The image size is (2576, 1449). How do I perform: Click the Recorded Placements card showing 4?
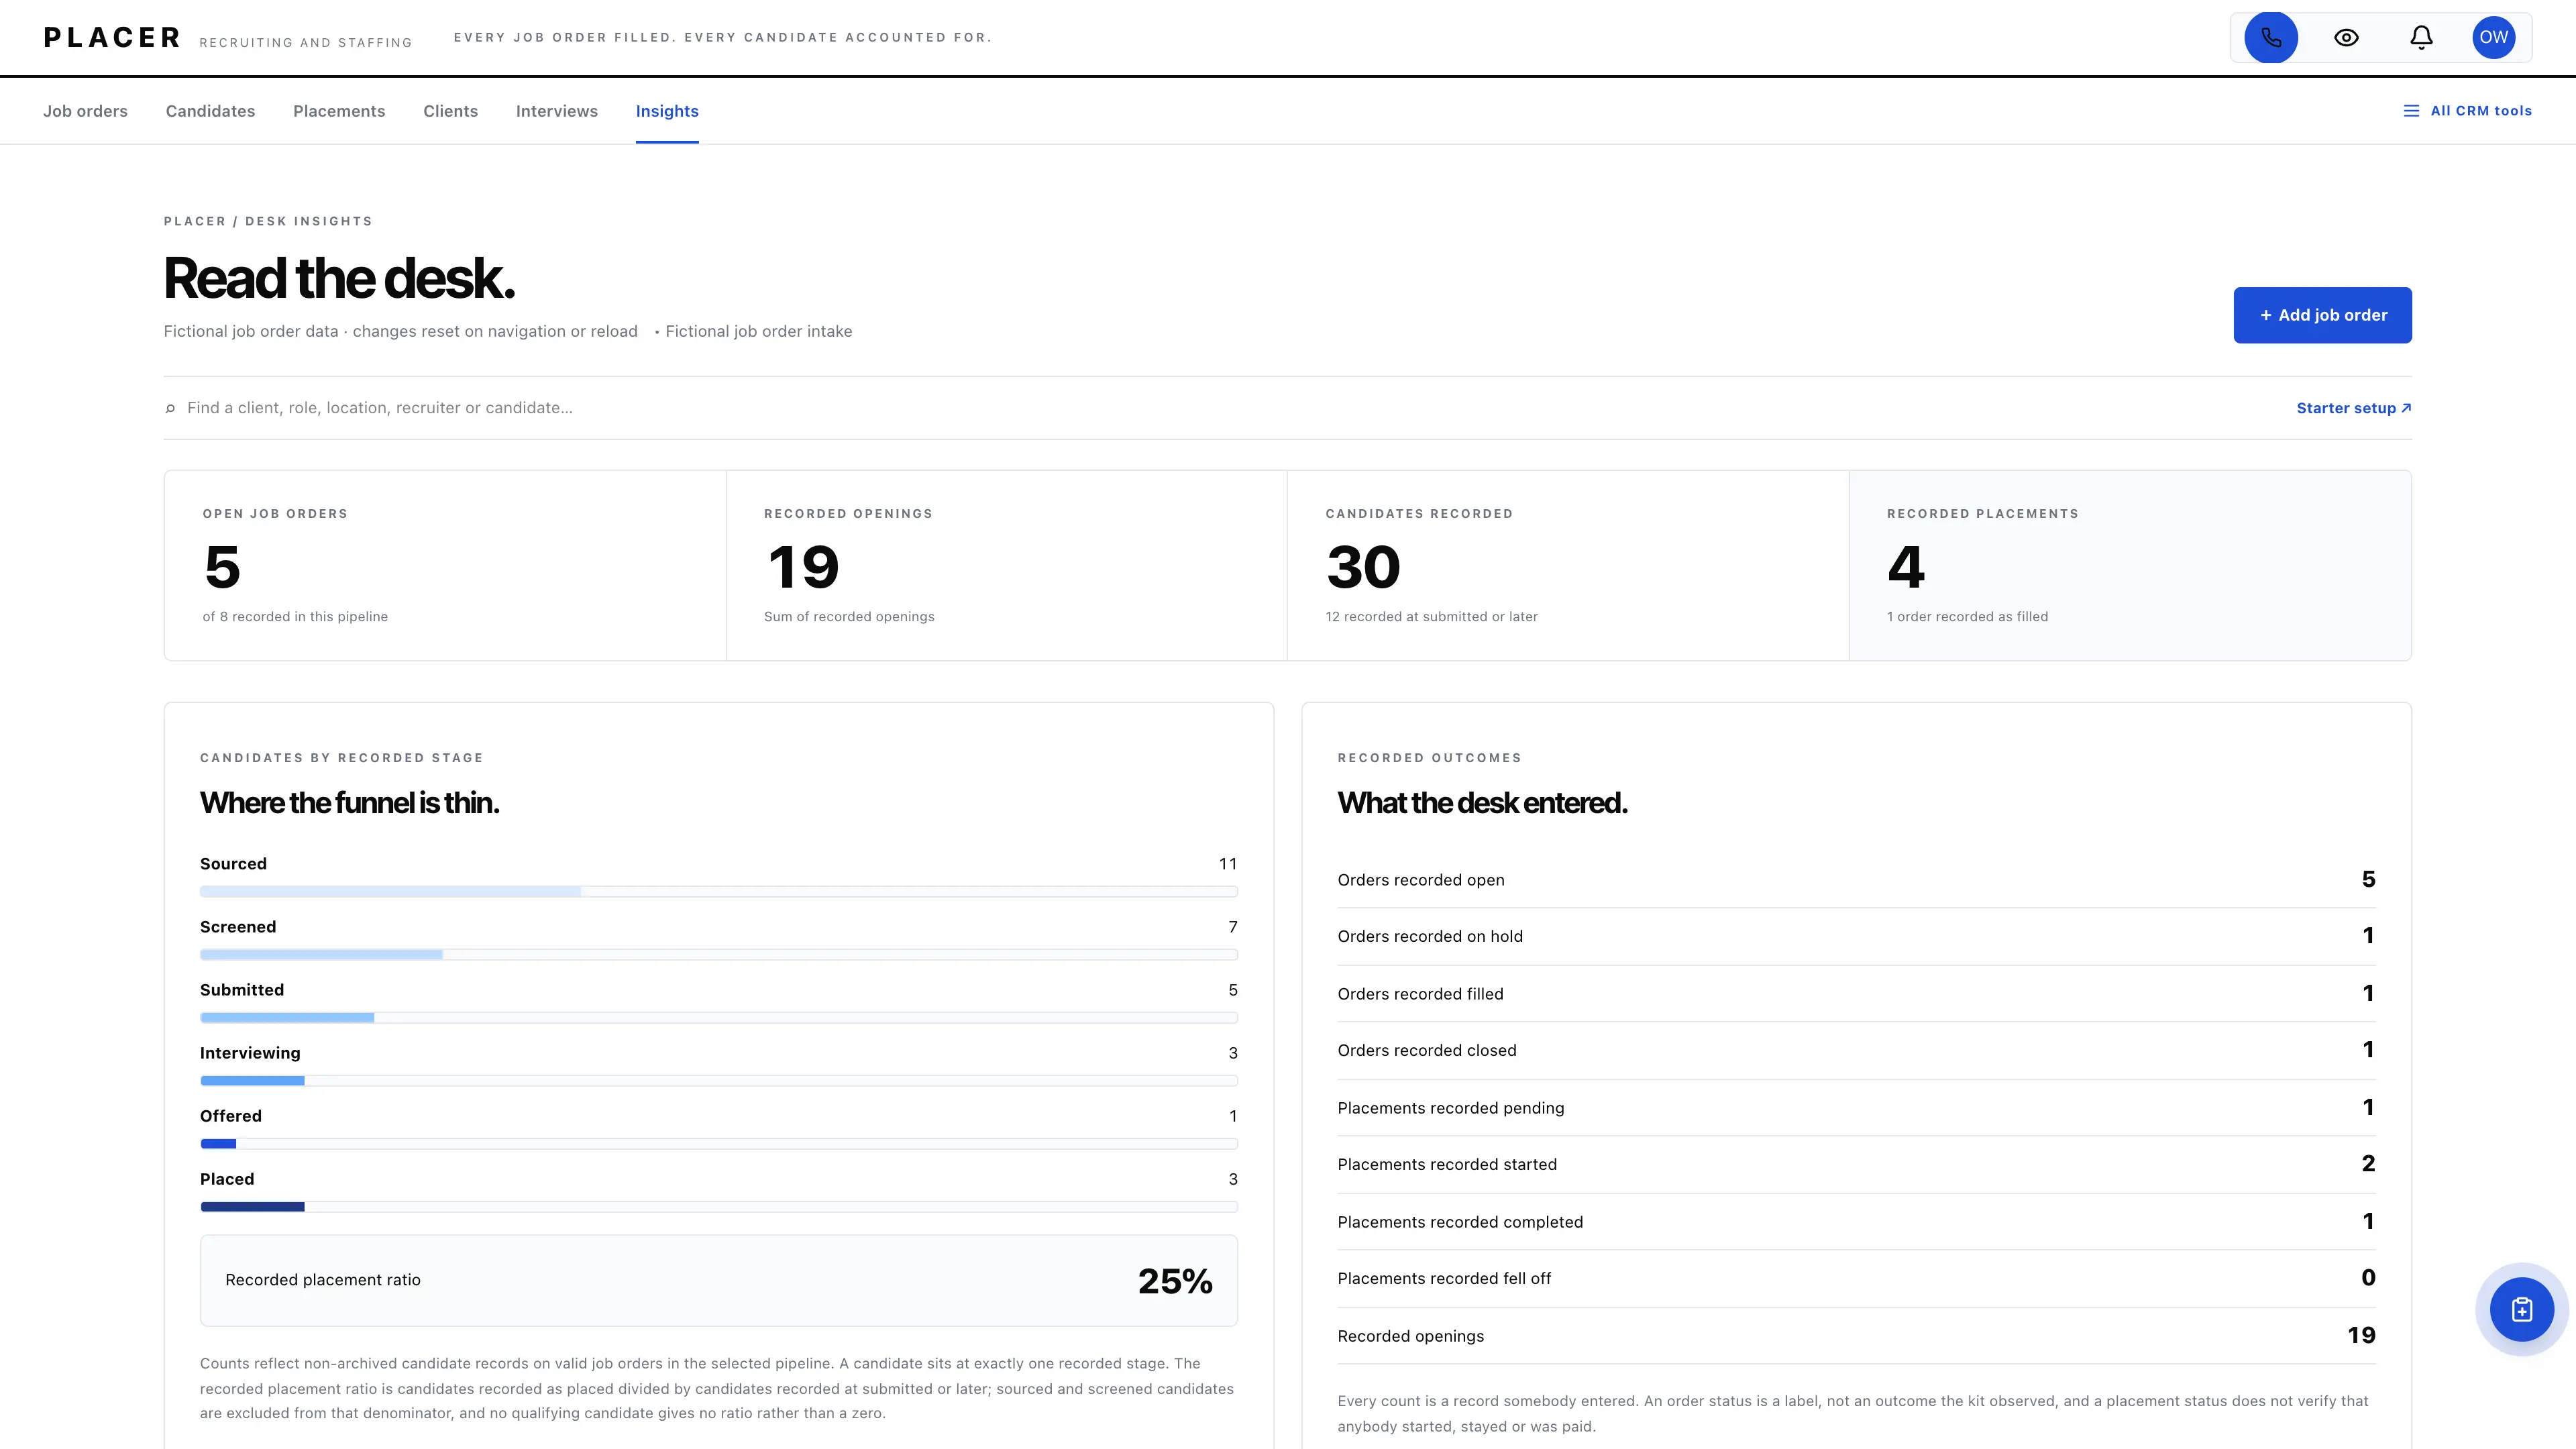(2130, 565)
